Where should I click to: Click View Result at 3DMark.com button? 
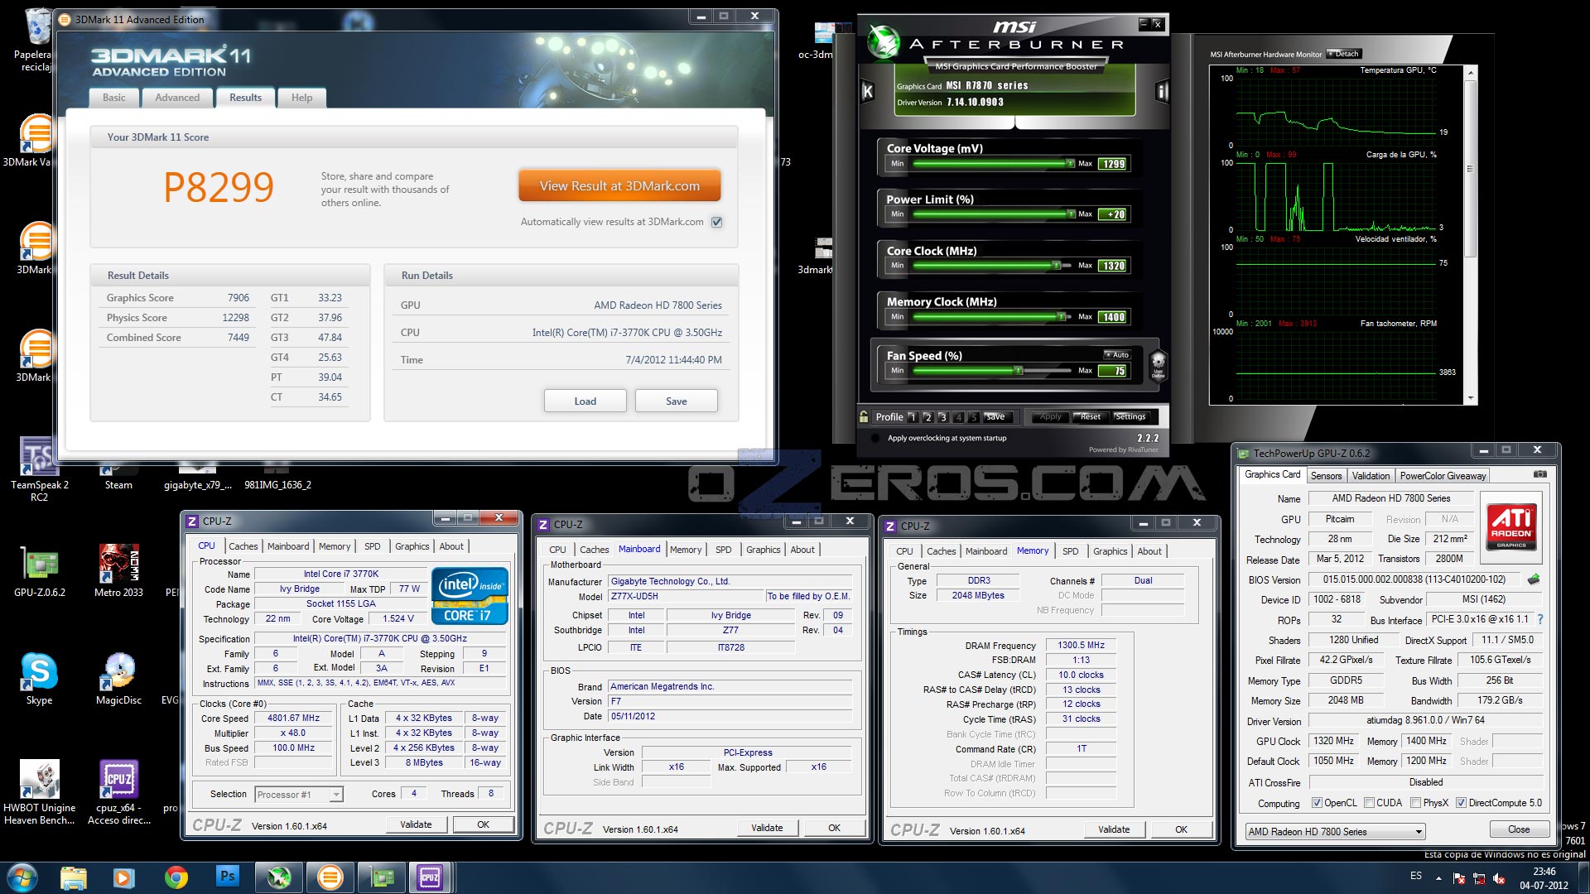(619, 186)
